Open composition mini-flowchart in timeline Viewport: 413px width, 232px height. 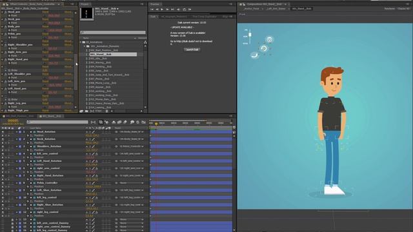coord(93,122)
